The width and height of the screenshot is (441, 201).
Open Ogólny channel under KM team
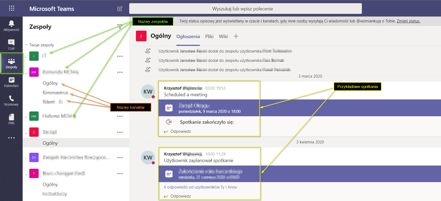(50, 83)
